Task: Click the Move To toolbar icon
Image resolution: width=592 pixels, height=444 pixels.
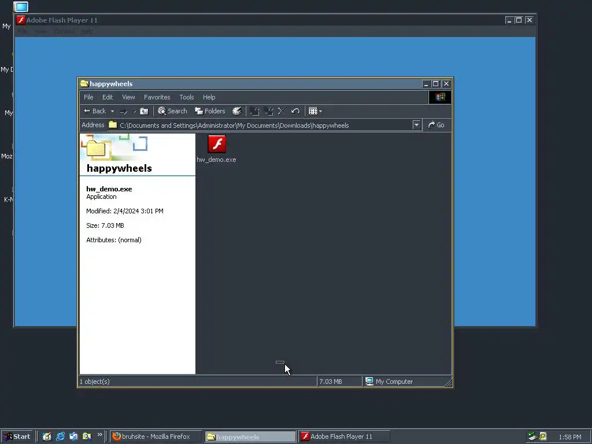Action: click(255, 111)
